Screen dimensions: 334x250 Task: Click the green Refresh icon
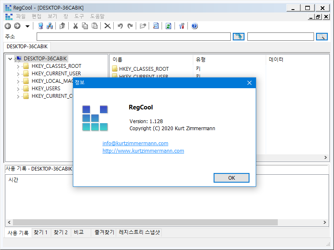(x=169, y=26)
